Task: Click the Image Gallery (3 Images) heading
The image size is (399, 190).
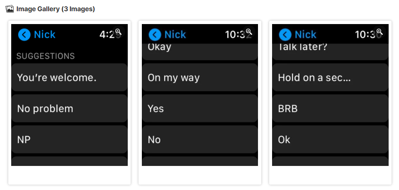Action: tap(56, 9)
